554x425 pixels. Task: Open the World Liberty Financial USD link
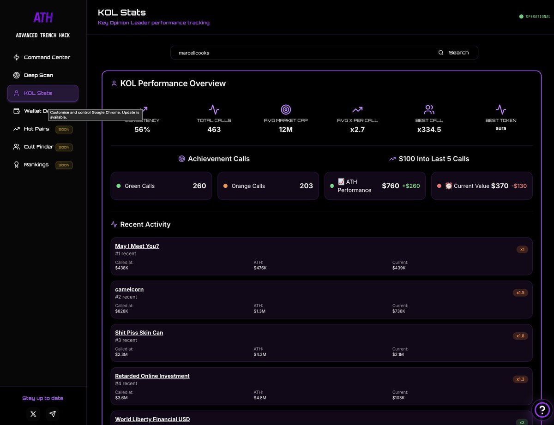(x=152, y=419)
